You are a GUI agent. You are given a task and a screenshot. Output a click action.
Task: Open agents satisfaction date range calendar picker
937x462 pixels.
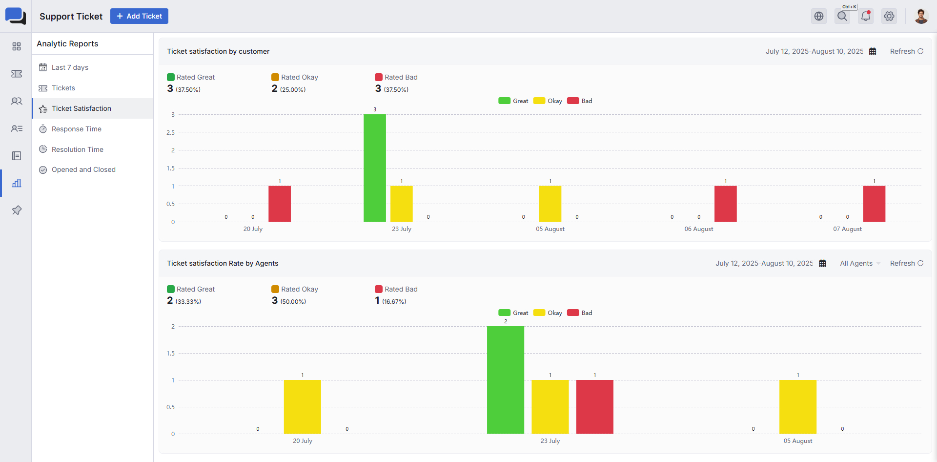tap(822, 264)
